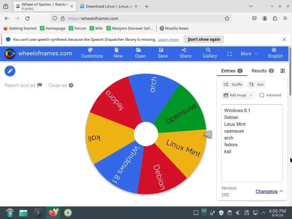
Task: Bookmark this page with the star icon
Action: pyautogui.click(x=227, y=18)
